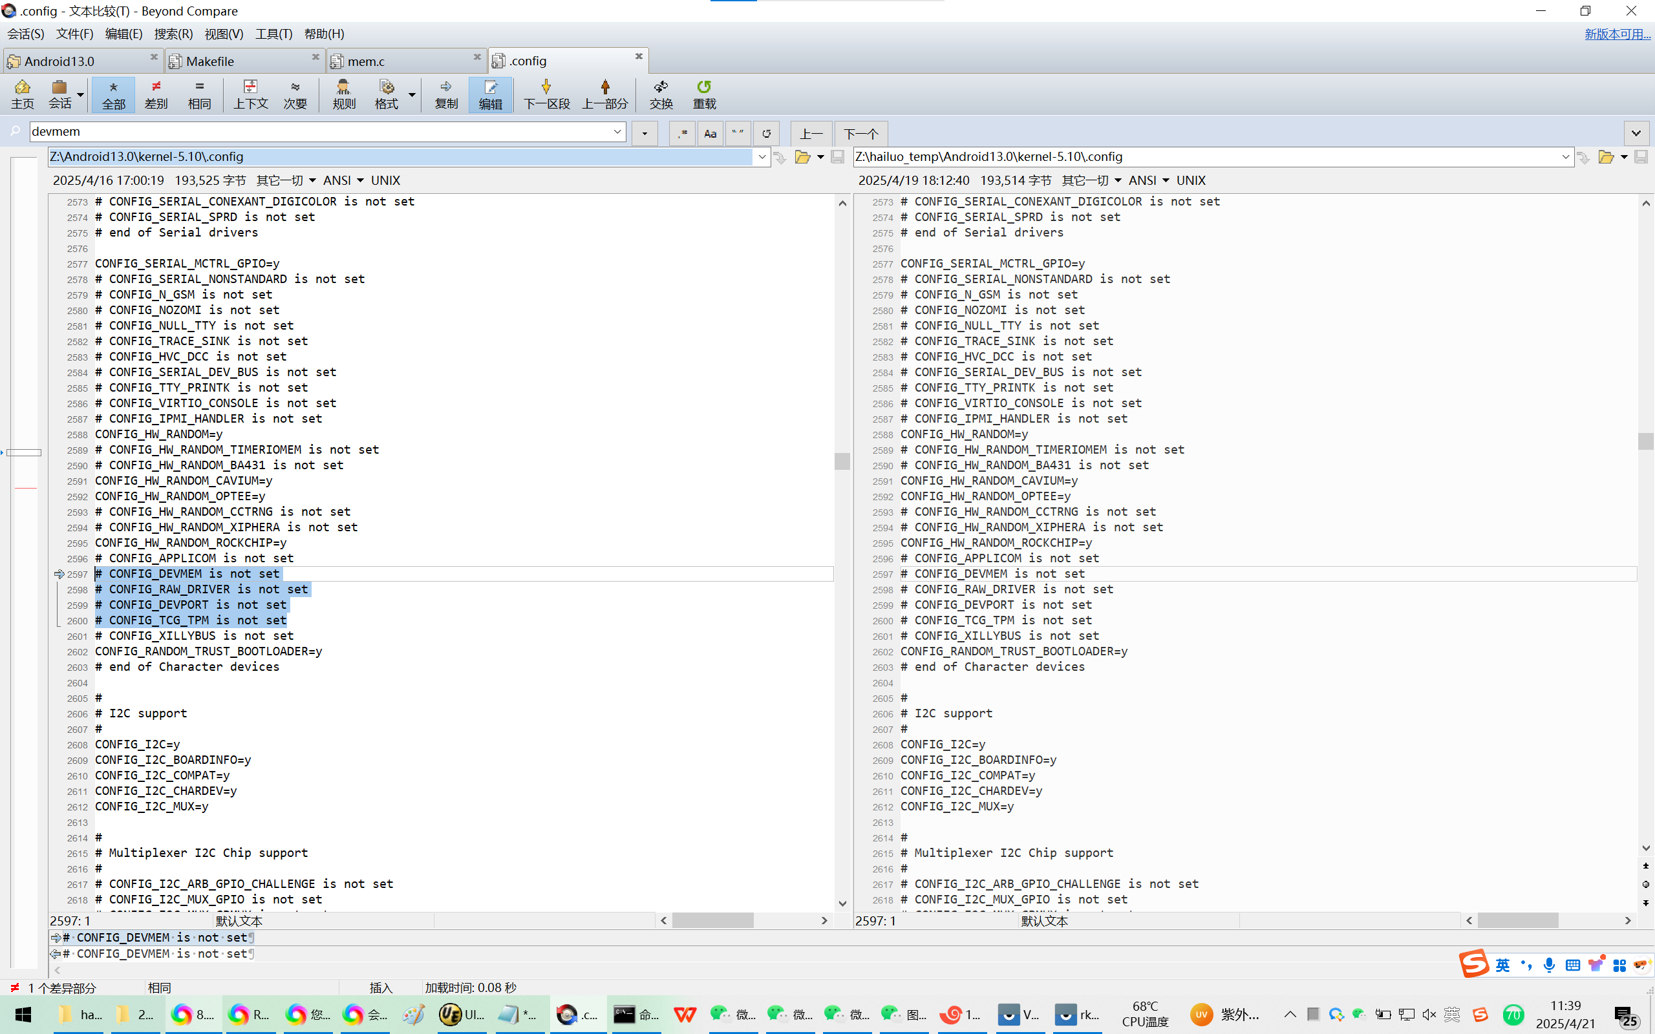The height and width of the screenshot is (1034, 1655).
Task: Click the Copy (复制) toolbar icon
Action: (446, 94)
